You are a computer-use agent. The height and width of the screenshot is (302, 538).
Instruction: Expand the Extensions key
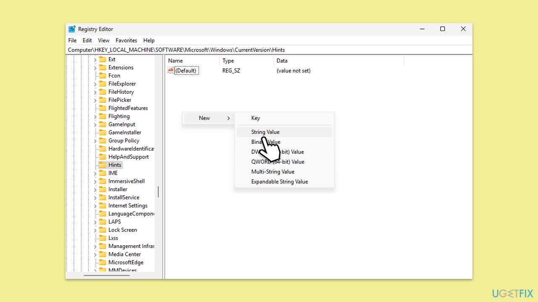coord(95,68)
